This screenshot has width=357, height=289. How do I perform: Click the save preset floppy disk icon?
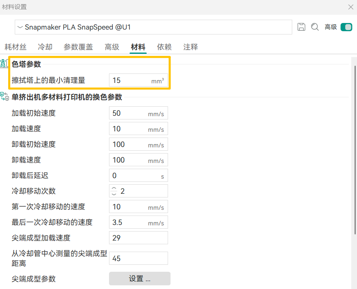coord(301,27)
